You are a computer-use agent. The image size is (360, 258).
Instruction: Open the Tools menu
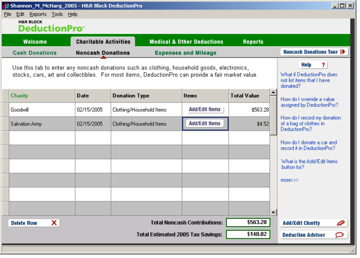tap(57, 14)
